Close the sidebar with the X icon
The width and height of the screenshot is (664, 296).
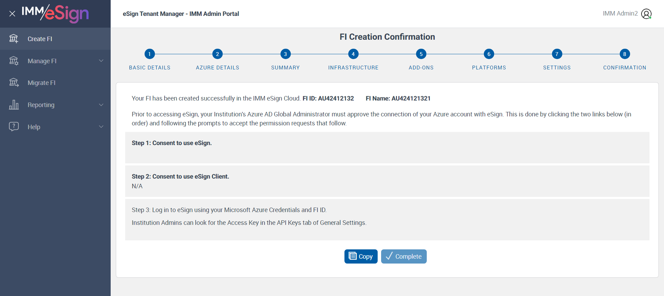click(x=12, y=14)
